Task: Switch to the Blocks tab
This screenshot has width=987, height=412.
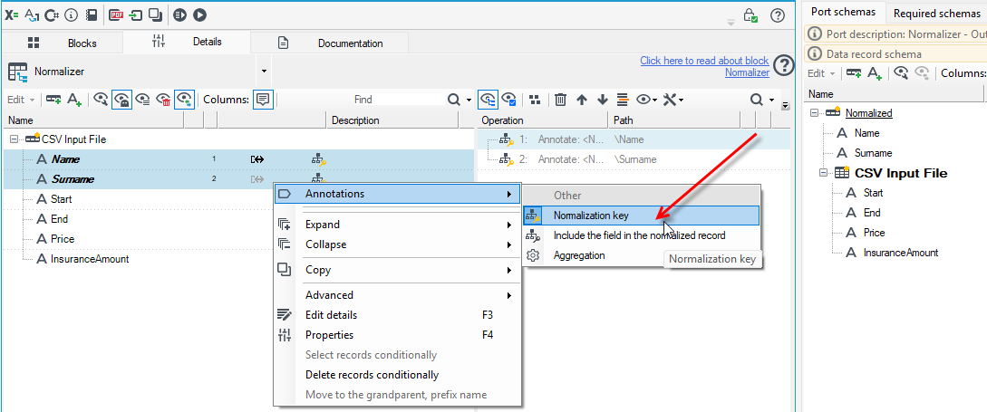Action: [x=63, y=43]
